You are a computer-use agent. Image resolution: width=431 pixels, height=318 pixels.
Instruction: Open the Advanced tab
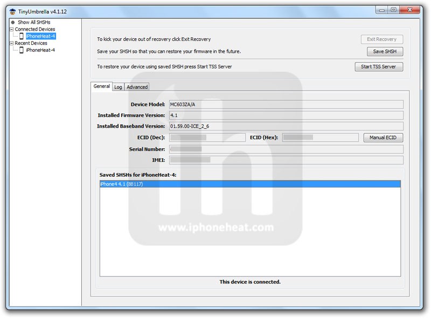pyautogui.click(x=137, y=87)
